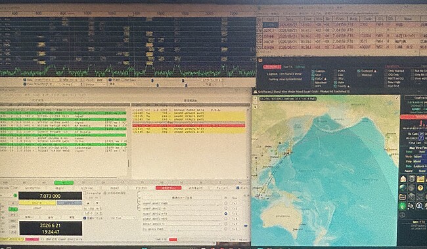Expand the Tx 5 message dropdown arrow

pyautogui.click(x=220, y=224)
